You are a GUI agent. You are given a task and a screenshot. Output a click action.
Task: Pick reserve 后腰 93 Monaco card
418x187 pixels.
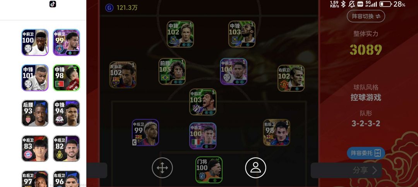tap(35, 113)
